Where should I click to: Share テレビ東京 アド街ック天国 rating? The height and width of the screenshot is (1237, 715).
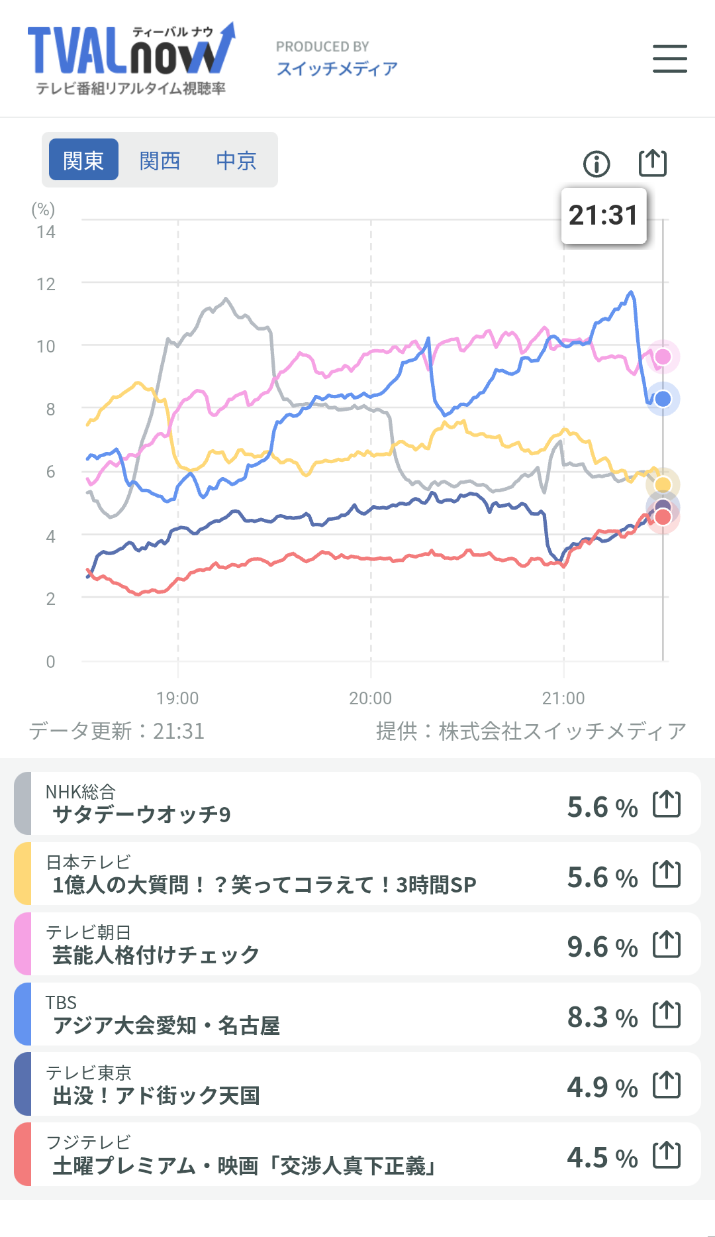coord(667,1085)
